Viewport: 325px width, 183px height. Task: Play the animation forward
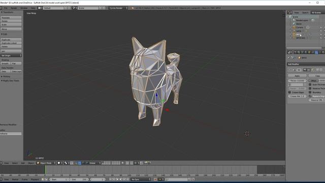pyautogui.click(x=121, y=179)
